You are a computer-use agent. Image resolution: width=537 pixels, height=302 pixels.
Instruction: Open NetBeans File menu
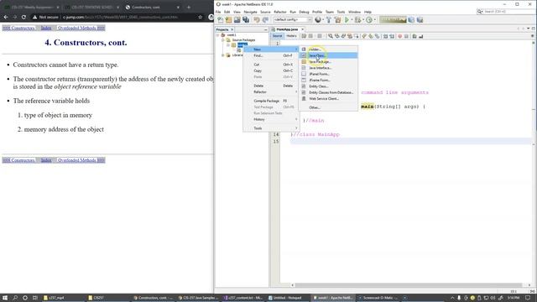[x=218, y=12]
